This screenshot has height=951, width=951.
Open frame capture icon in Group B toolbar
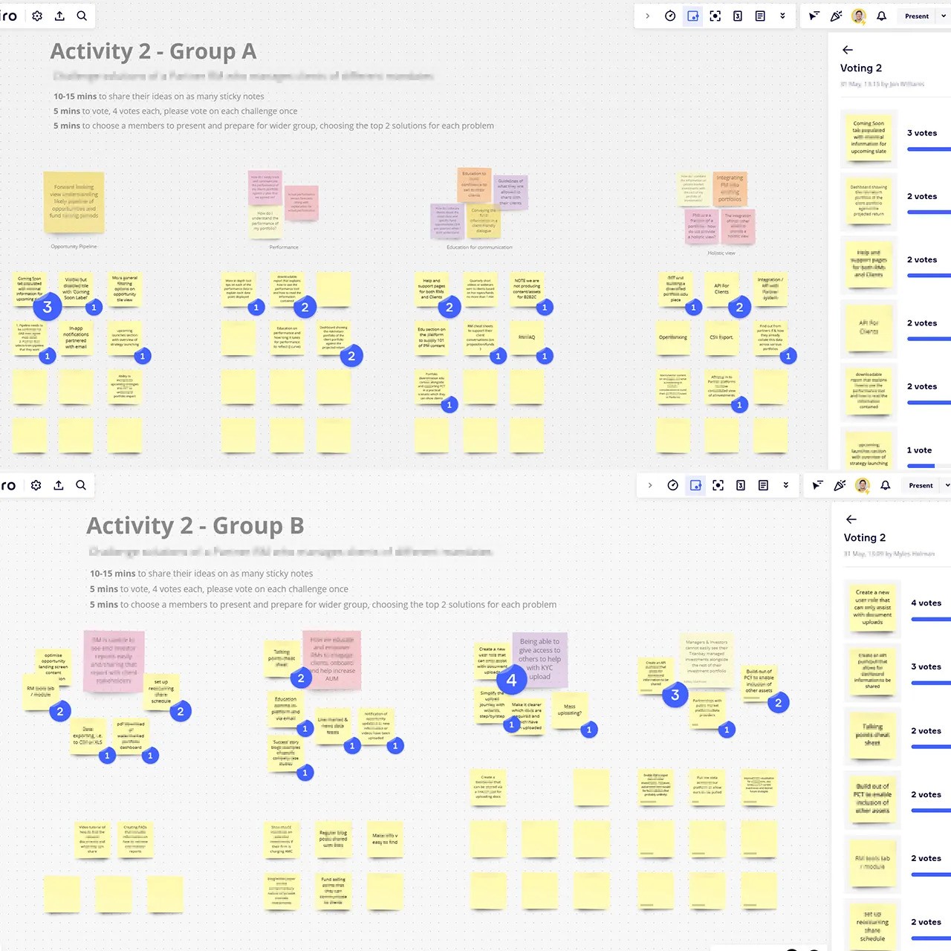(718, 485)
